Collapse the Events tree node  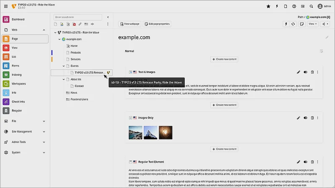tap(64, 66)
